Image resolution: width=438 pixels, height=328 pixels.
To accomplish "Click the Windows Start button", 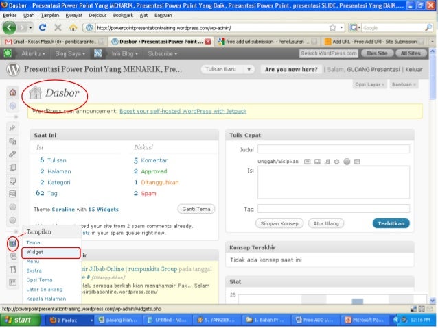I will point(20,320).
